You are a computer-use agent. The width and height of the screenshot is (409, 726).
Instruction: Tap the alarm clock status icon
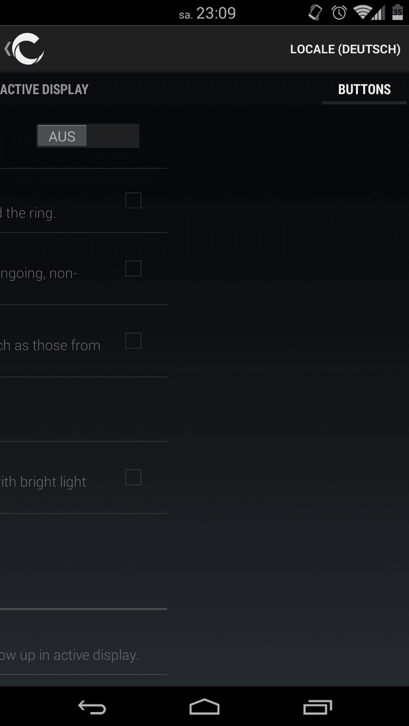coord(339,13)
